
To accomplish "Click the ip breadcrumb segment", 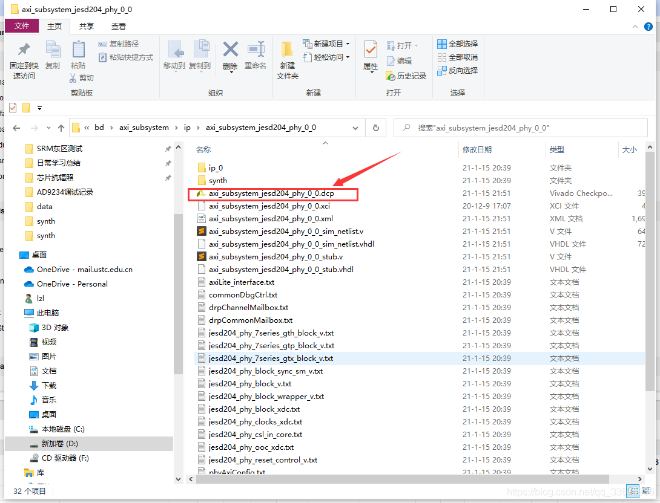I will click(187, 128).
